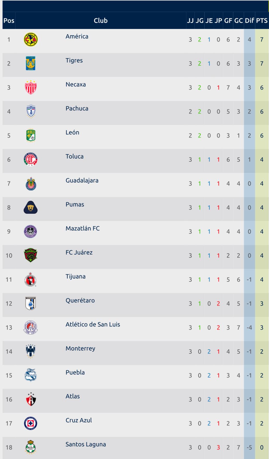Click the Santos Laguna crest icon

31,447
